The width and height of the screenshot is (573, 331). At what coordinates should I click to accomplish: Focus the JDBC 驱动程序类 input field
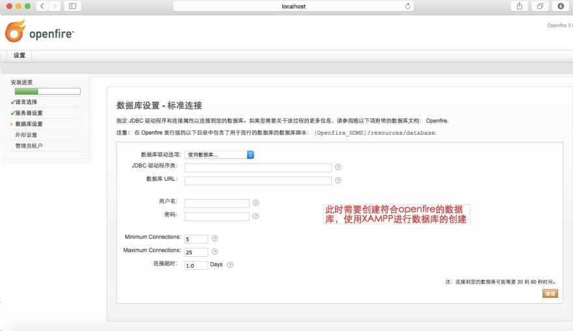tap(258, 167)
